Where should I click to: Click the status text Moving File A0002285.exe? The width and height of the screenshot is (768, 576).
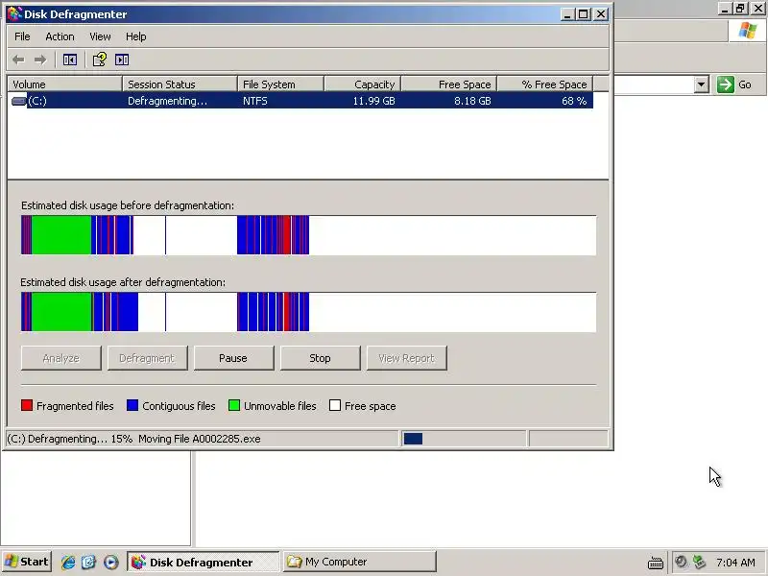[x=200, y=439]
